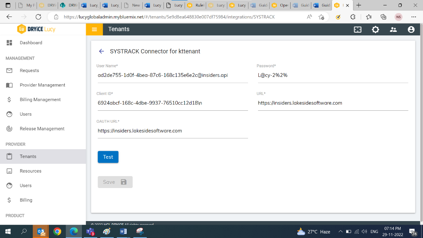The image size is (423, 238).
Task: Open Read aloud icon in address bar
Action: [309, 17]
